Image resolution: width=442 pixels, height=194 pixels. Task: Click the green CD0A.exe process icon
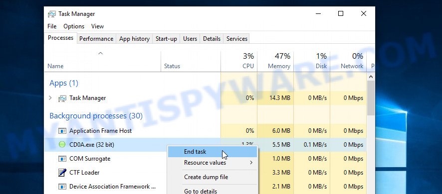62,145
